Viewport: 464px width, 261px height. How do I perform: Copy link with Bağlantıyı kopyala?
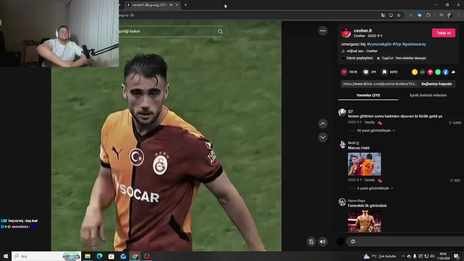click(x=436, y=84)
